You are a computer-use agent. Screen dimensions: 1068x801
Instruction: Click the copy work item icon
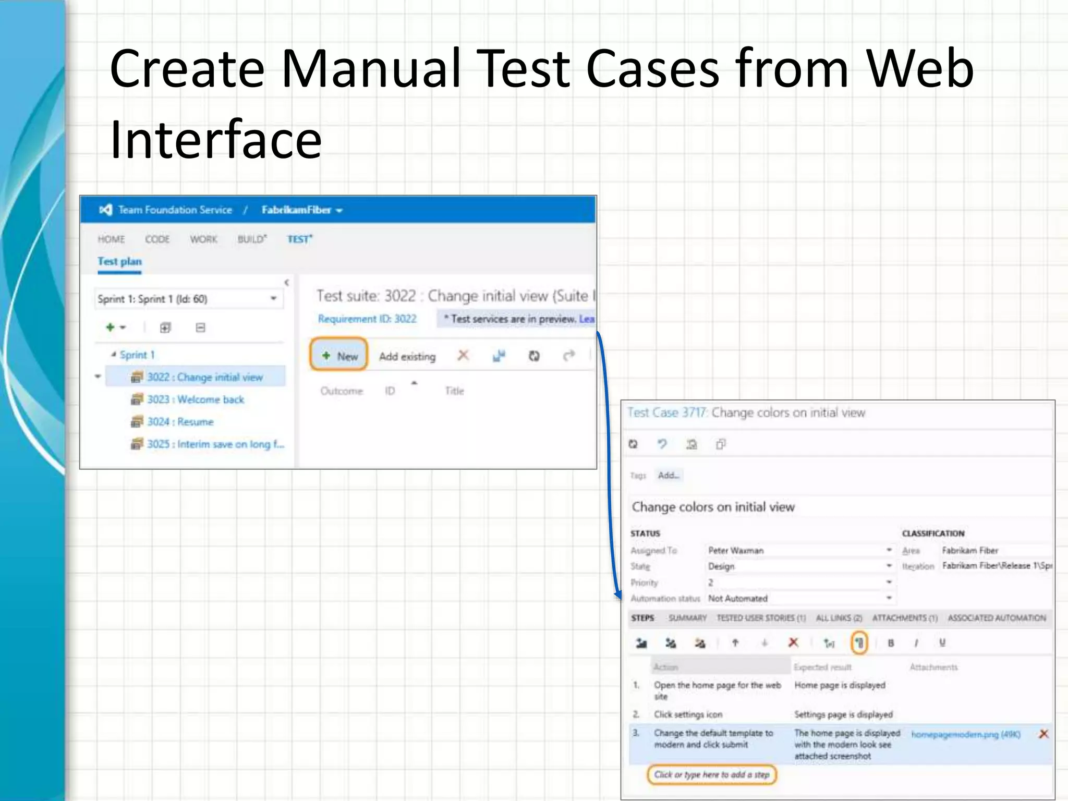point(721,444)
